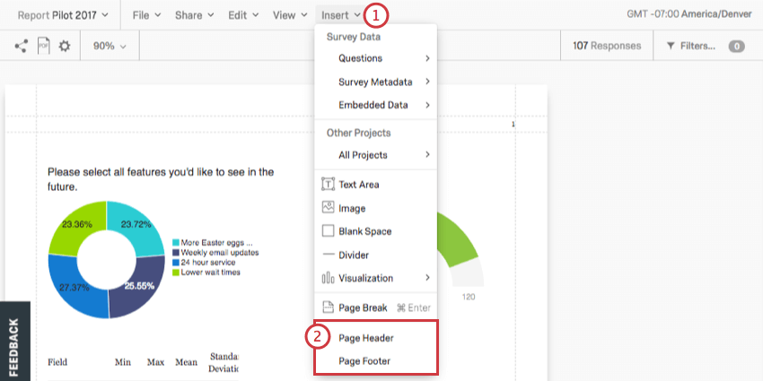Open settings with the gear icon
The width and height of the screenshot is (763, 381).
pos(65,46)
